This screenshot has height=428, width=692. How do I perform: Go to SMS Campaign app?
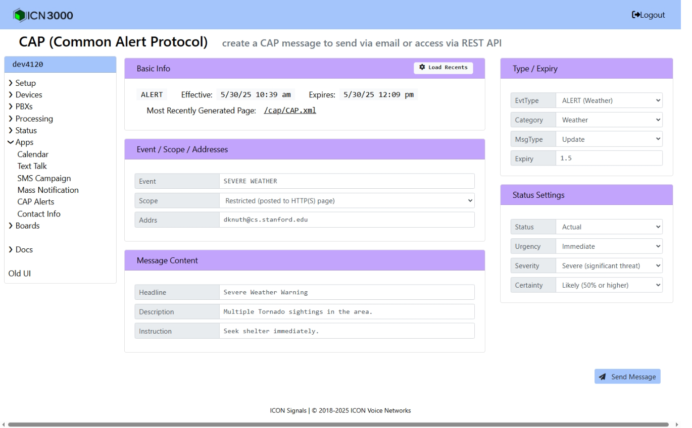coord(44,178)
